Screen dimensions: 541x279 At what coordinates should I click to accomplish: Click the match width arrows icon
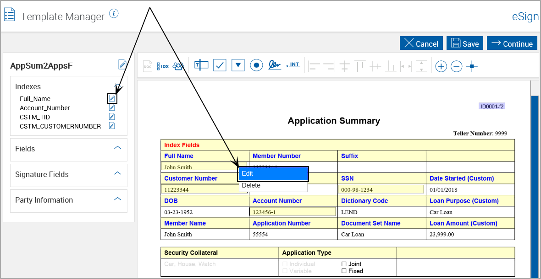(x=405, y=66)
